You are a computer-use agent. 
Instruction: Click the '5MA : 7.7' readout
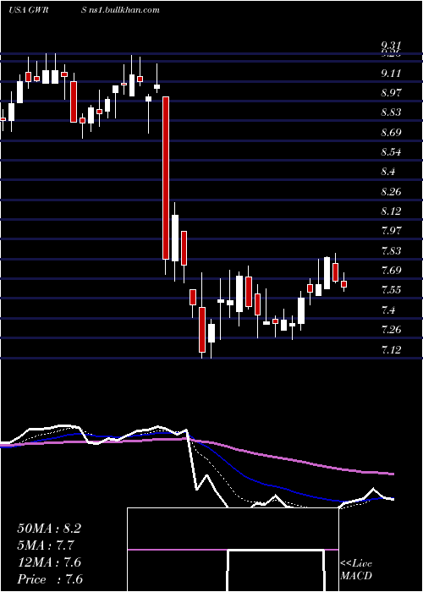click(46, 545)
